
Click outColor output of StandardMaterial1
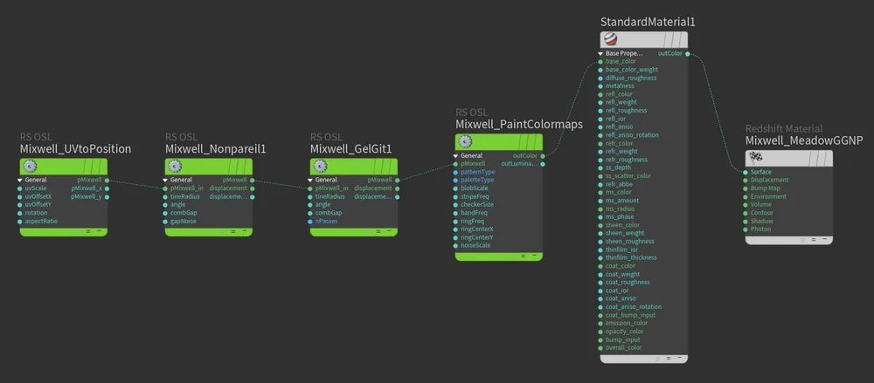click(688, 54)
